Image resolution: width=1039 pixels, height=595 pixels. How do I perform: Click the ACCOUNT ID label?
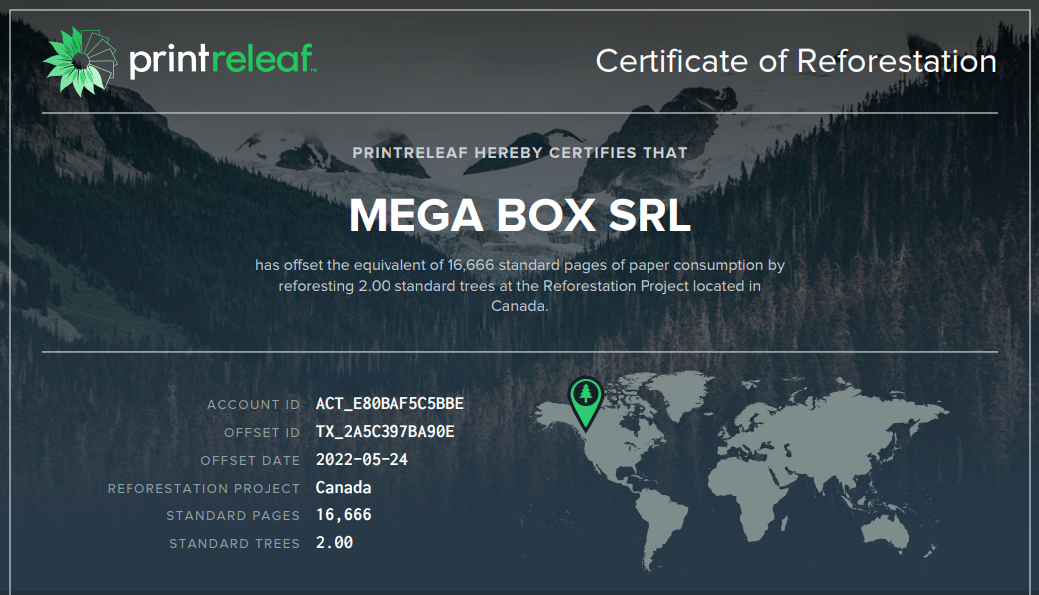[x=253, y=405]
